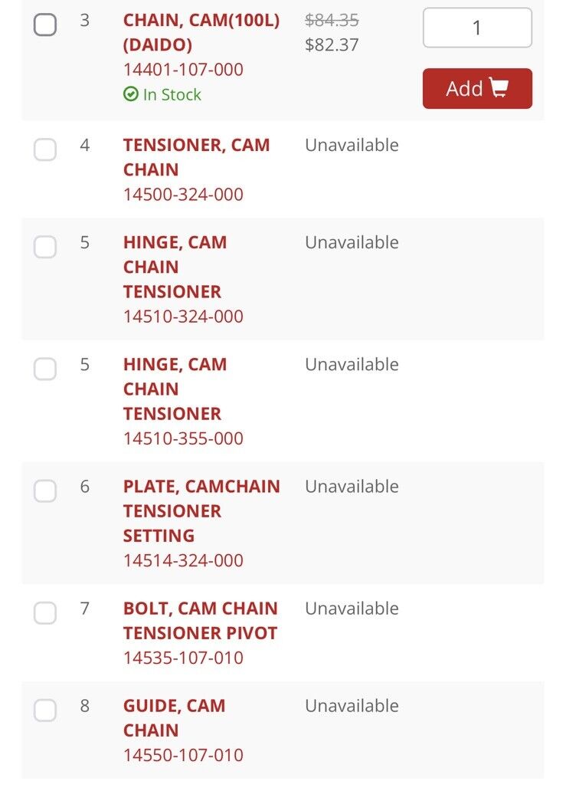Open BOLT, CAM CHAIN TENSIONER PIVOT link
The width and height of the screenshot is (566, 791).
pos(200,621)
